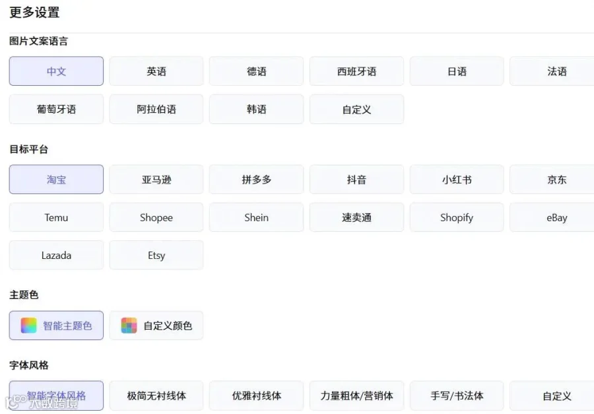
Task: Select 西班牙语 language option
Action: tap(356, 71)
